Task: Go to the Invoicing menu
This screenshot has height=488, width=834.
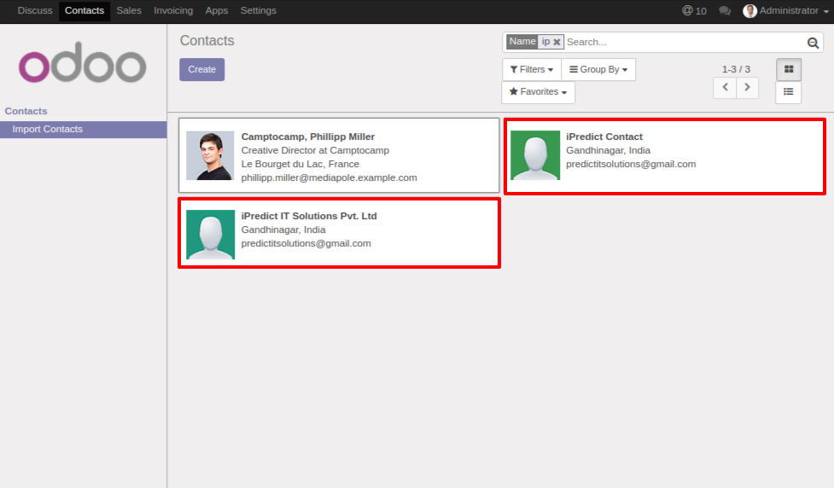Action: pos(173,11)
